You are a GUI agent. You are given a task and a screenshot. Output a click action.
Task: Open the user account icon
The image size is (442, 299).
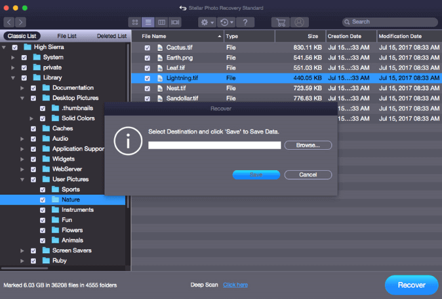point(300,22)
